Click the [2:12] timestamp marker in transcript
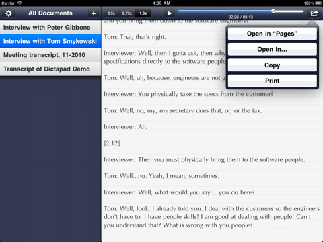 click(112, 143)
